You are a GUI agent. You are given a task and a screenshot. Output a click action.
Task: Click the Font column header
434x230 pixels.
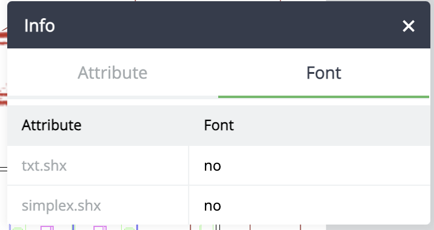pos(219,125)
